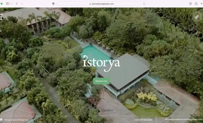Click the location pin icon
The height and width of the screenshot is (123, 203).
(x=1, y=120)
